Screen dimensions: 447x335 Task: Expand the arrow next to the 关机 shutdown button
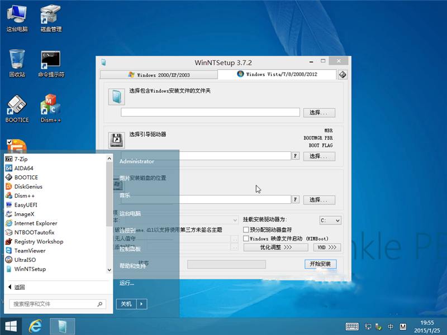(142, 304)
